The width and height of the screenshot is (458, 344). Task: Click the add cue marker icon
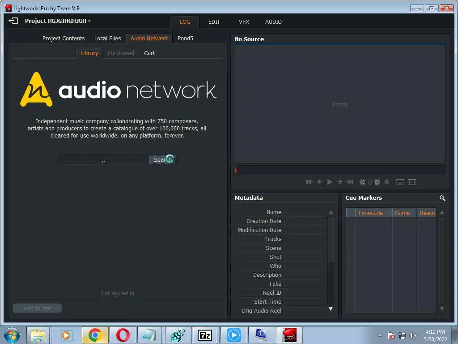pyautogui.click(x=387, y=182)
